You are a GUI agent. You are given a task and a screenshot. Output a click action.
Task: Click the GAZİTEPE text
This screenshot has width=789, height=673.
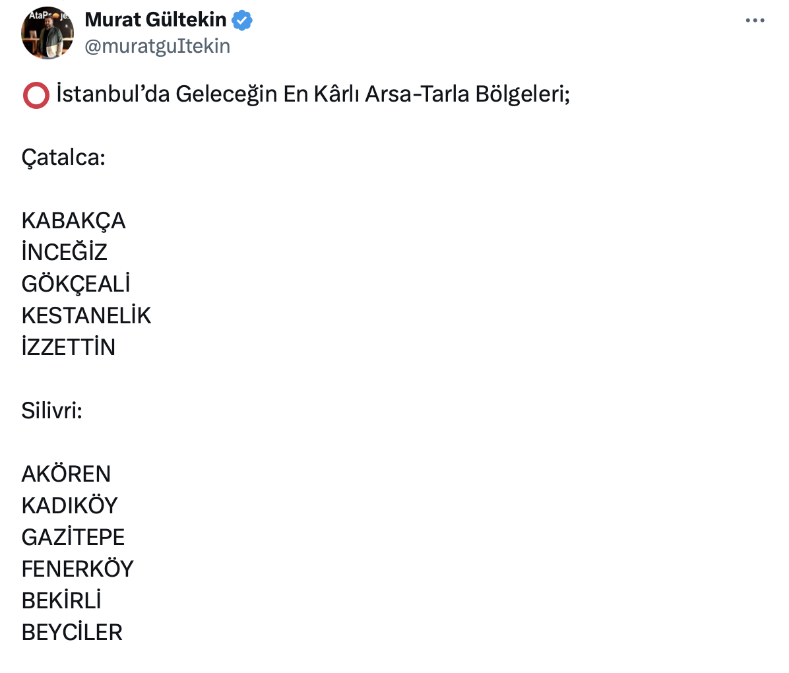point(73,538)
